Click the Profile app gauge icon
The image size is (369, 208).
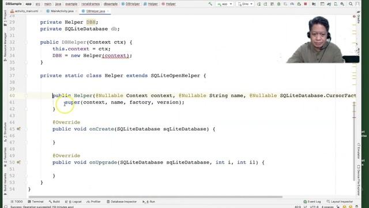pyautogui.click(x=292, y=4)
